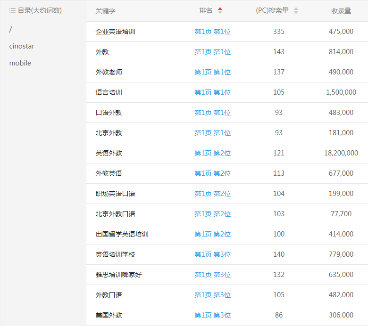
Task: Open ranking link for 语言培训
Action: [212, 92]
